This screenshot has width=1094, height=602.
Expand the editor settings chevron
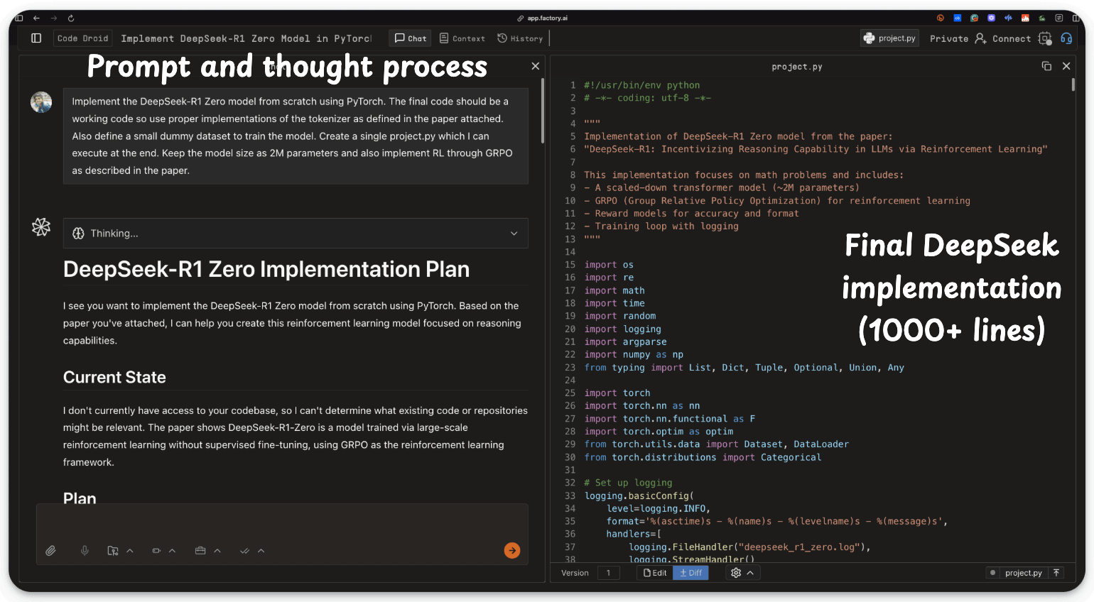tap(750, 573)
